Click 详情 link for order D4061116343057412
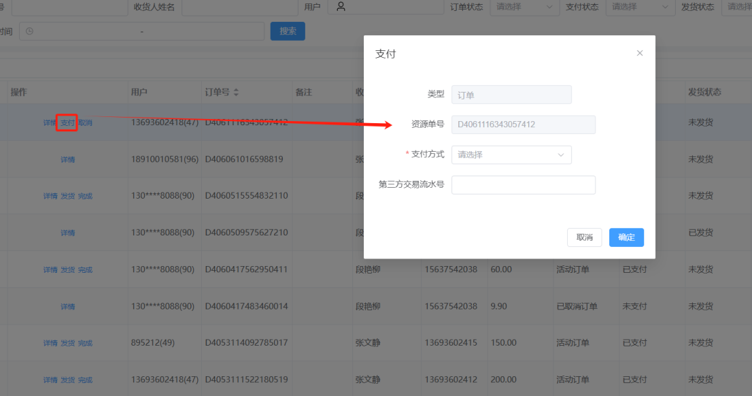752x396 pixels. pyautogui.click(x=50, y=123)
